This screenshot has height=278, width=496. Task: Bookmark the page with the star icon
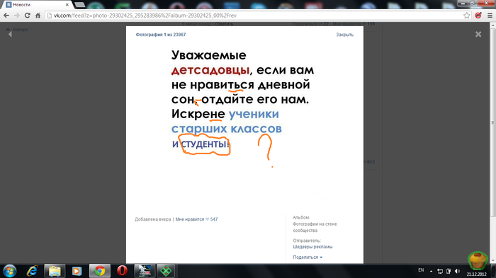[466, 15]
